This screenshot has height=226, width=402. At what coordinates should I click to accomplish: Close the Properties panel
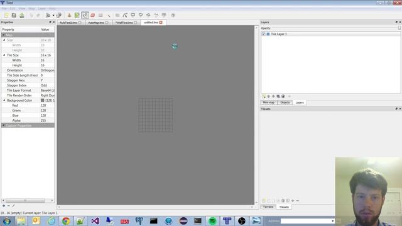click(53, 23)
